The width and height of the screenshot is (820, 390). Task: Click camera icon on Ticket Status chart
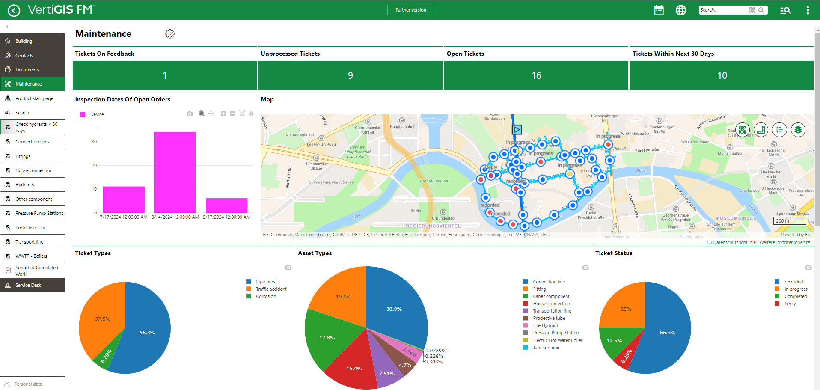point(808,267)
